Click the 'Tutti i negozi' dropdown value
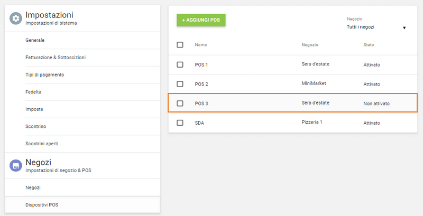 coord(365,27)
